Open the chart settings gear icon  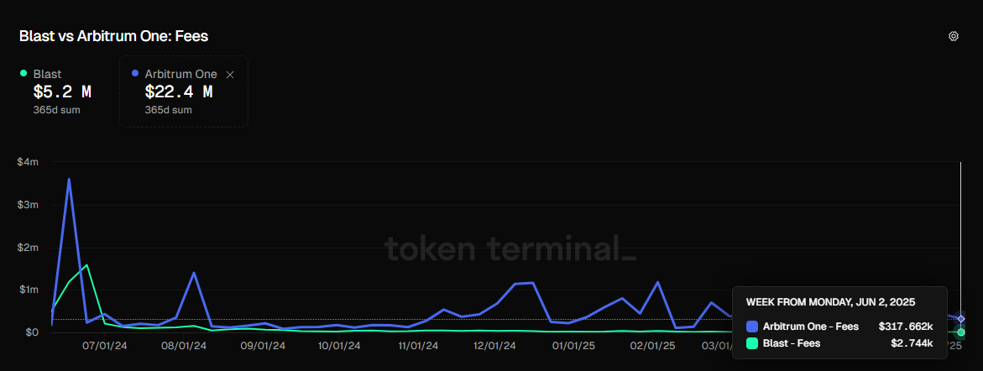[x=953, y=36]
